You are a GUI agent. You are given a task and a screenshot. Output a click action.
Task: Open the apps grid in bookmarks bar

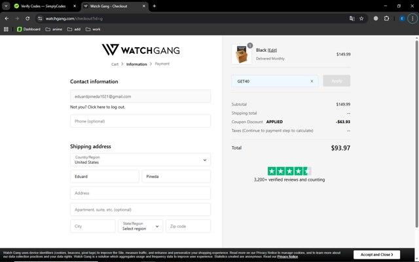click(6, 29)
